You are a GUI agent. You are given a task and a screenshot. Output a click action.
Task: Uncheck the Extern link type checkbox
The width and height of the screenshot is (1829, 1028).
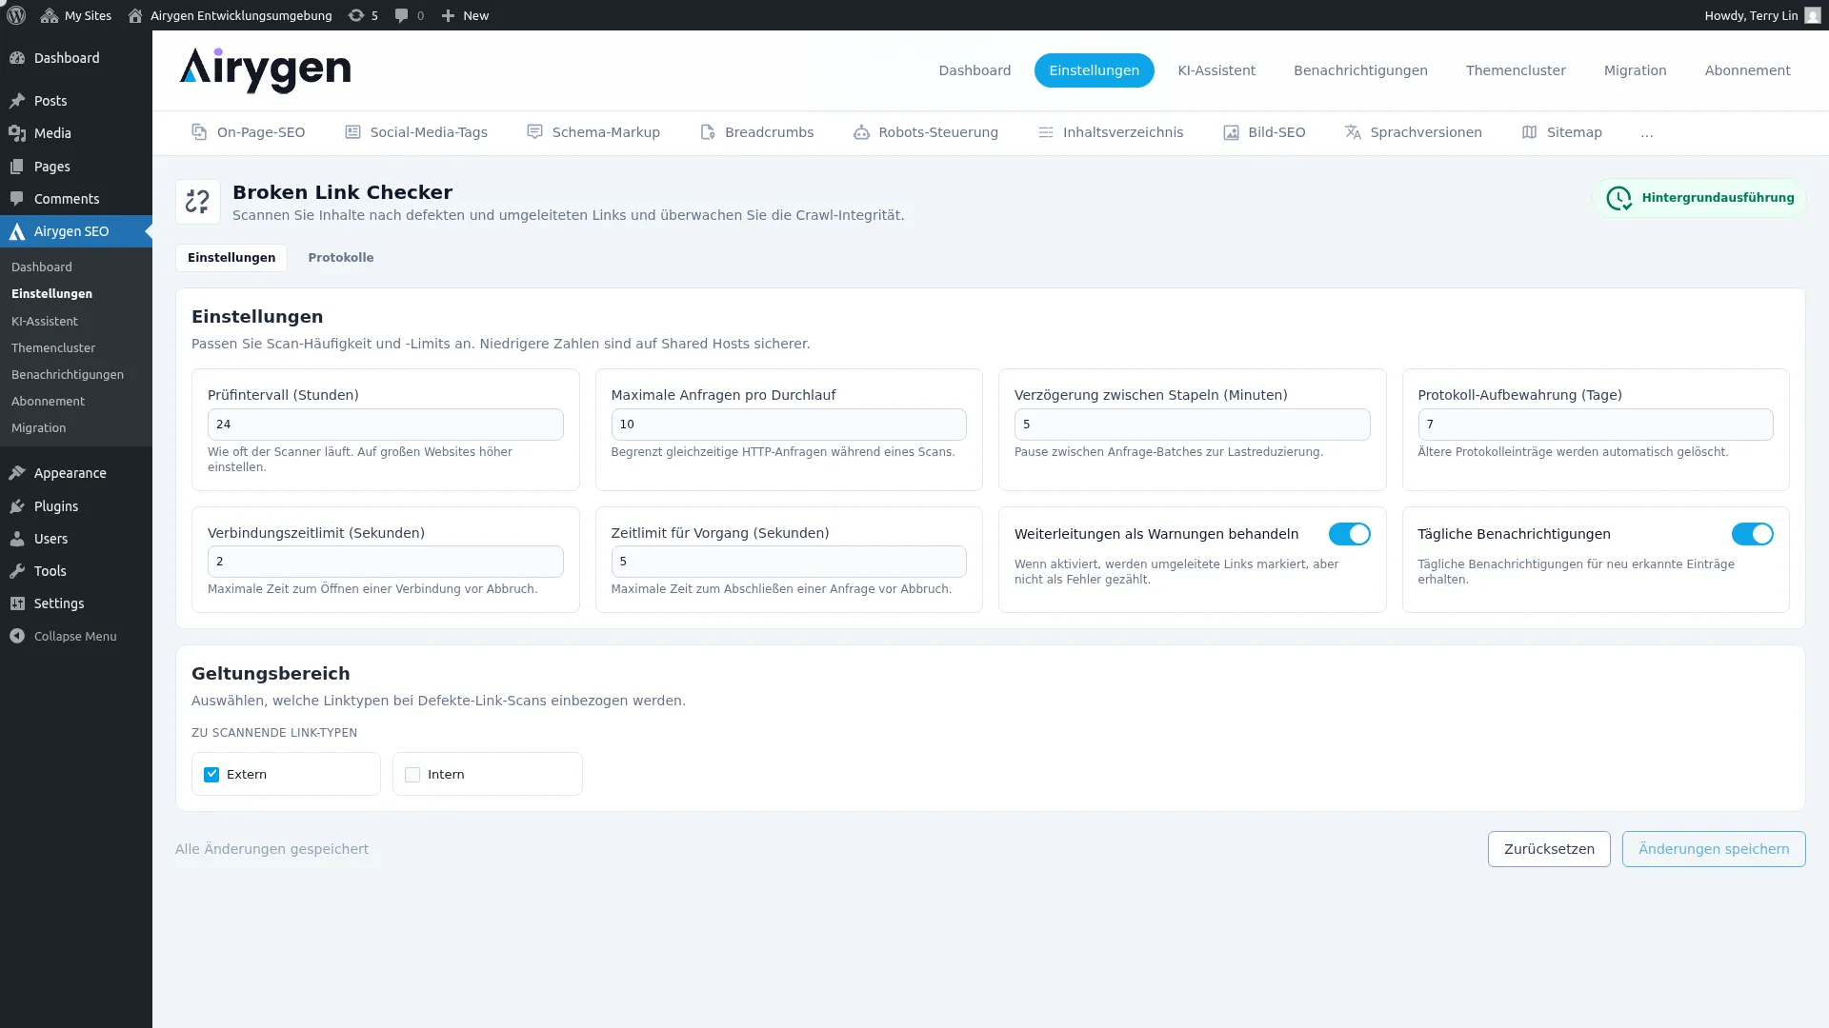211,775
